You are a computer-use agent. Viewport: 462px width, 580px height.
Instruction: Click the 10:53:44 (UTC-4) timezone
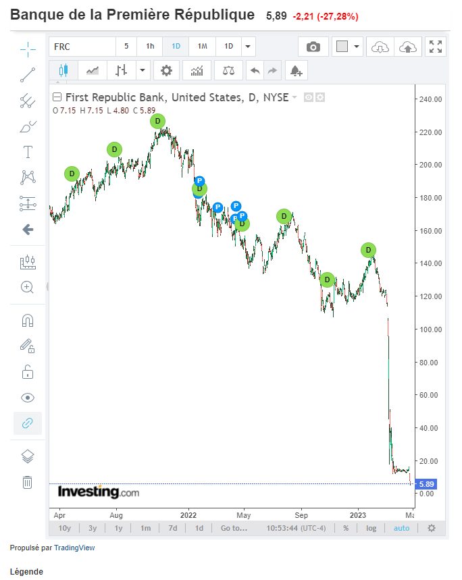coord(296,528)
